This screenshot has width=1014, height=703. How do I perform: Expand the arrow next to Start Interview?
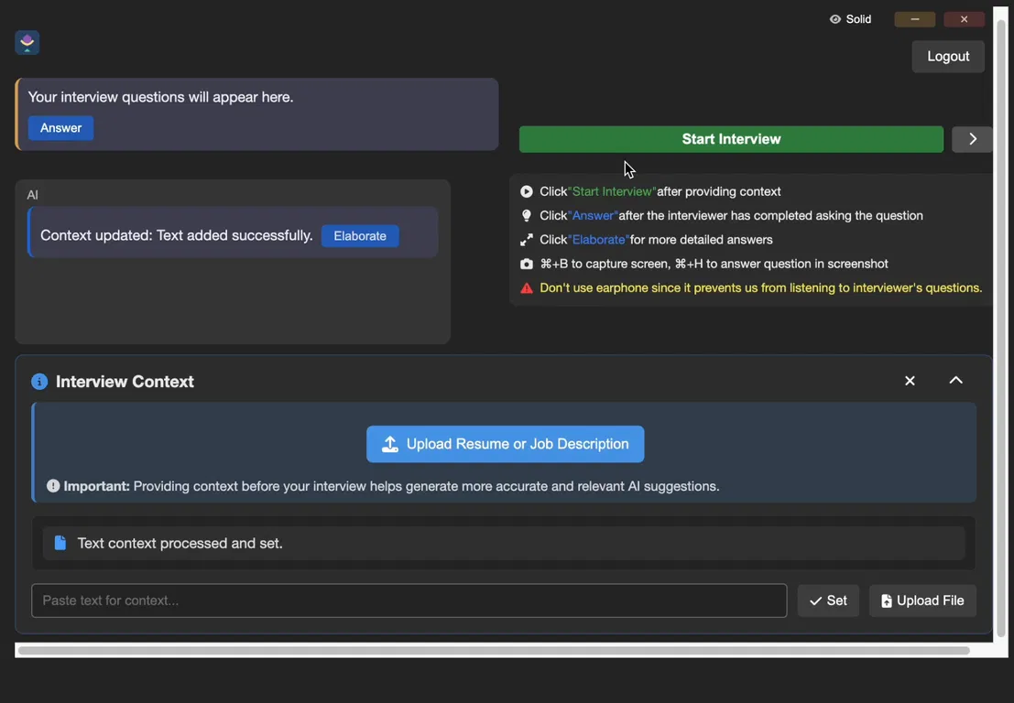pyautogui.click(x=972, y=139)
